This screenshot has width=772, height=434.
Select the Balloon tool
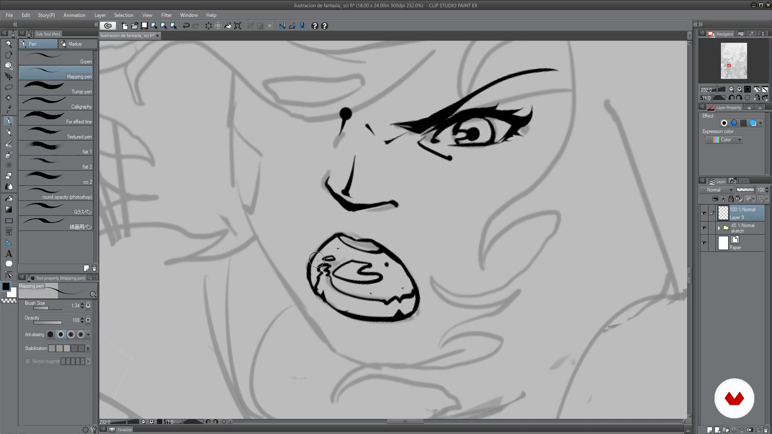coord(8,264)
